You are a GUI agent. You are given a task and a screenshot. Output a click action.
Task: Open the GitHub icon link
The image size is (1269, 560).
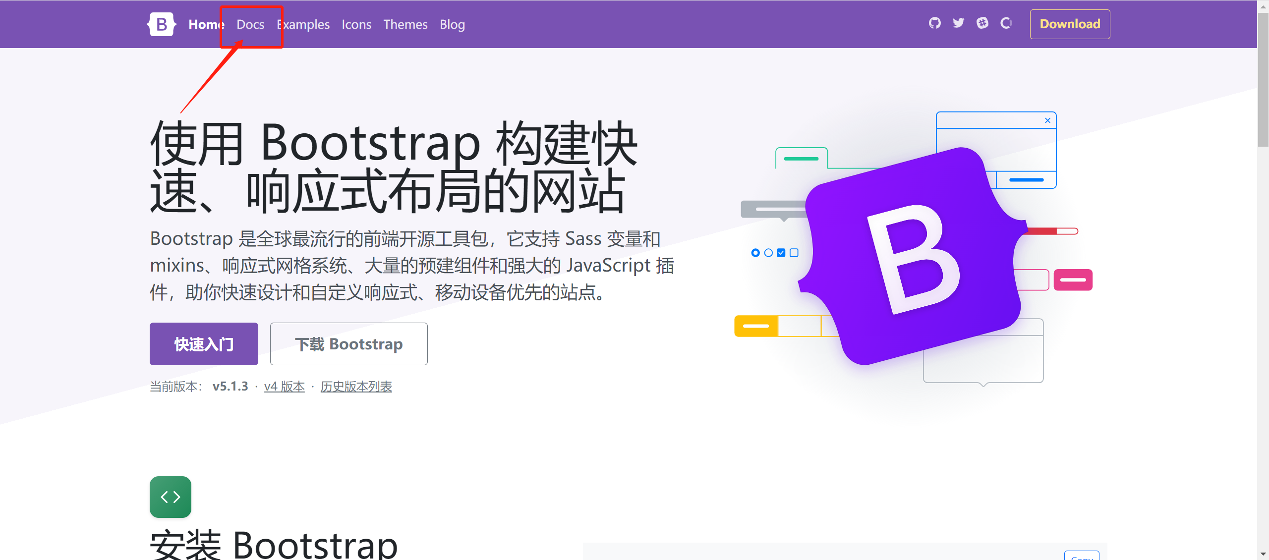(x=934, y=23)
